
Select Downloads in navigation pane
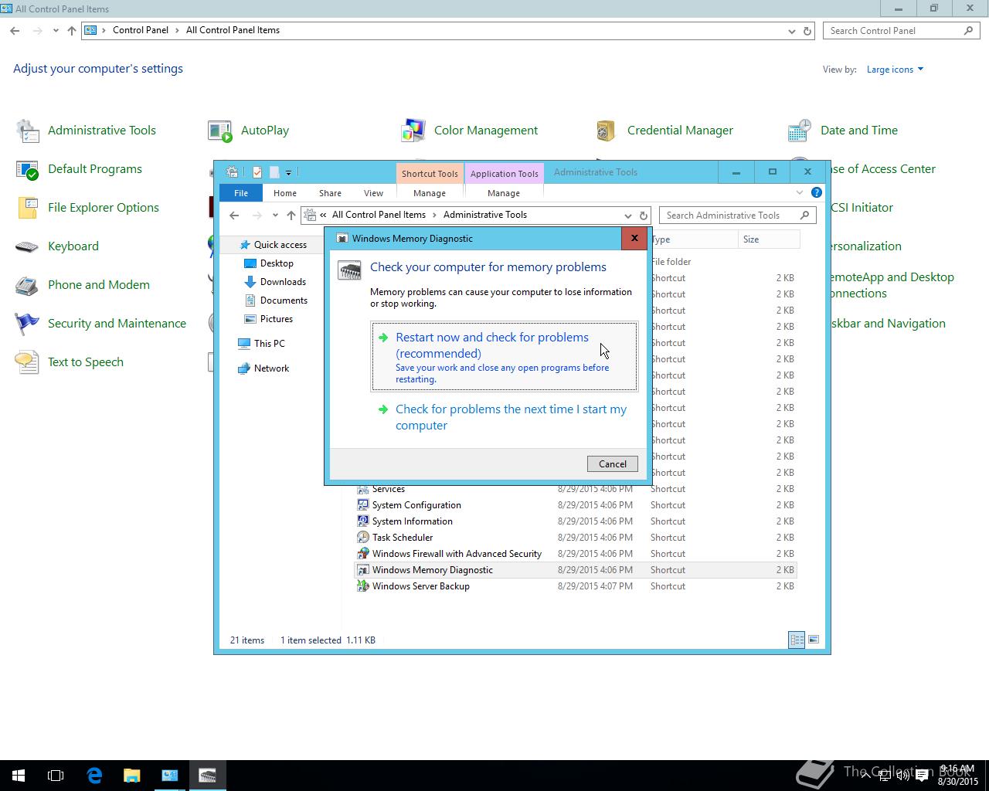click(x=274, y=282)
